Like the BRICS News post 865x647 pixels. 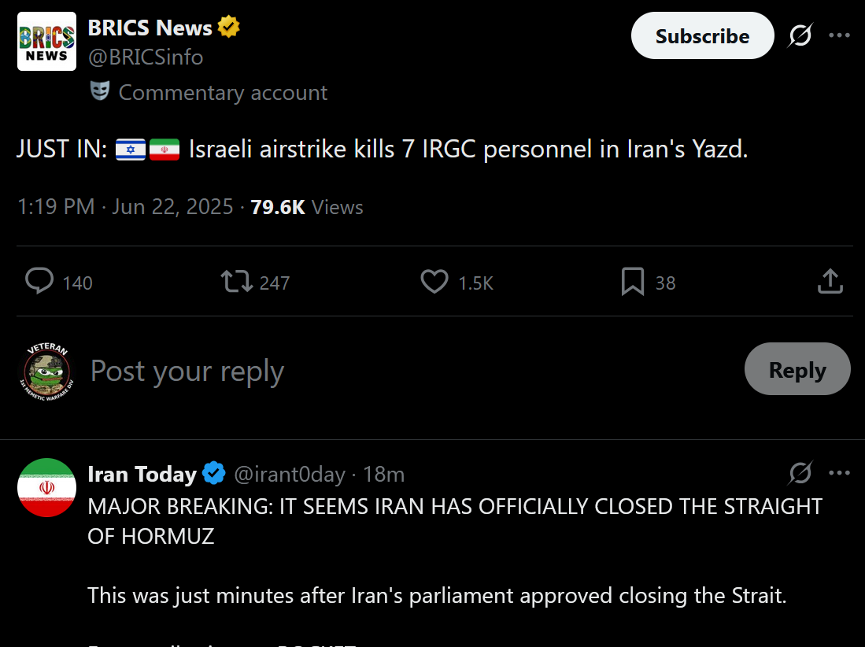434,281
